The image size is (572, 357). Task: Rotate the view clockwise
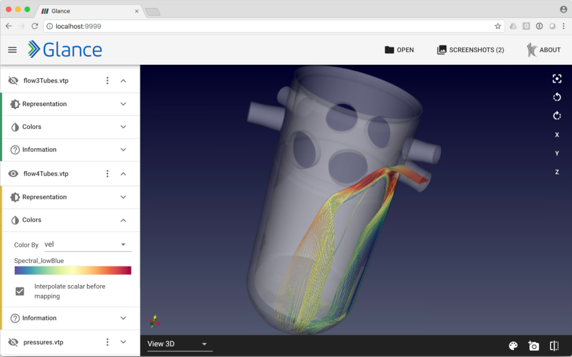pyautogui.click(x=557, y=116)
